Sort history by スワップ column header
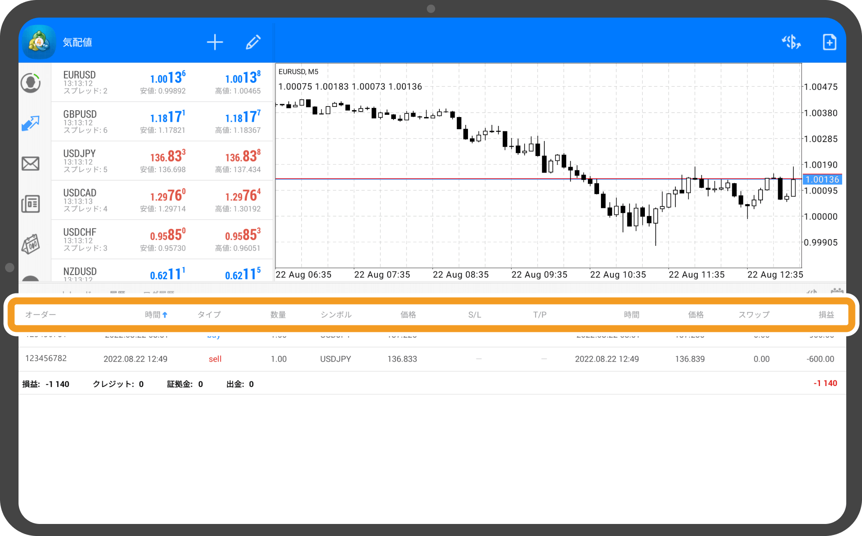The width and height of the screenshot is (862, 536). (x=754, y=315)
